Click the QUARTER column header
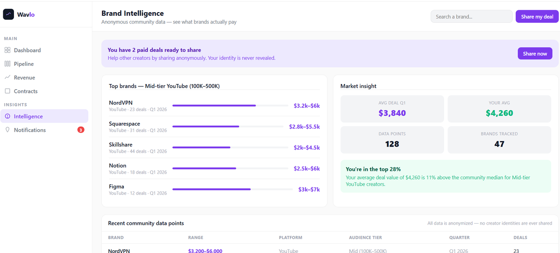Viewport: 560px width, 253px height. point(459,237)
